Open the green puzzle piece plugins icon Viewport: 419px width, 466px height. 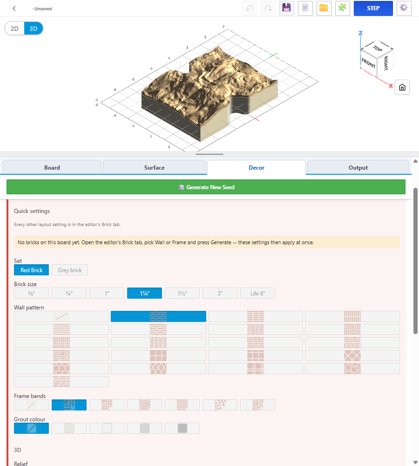(342, 8)
